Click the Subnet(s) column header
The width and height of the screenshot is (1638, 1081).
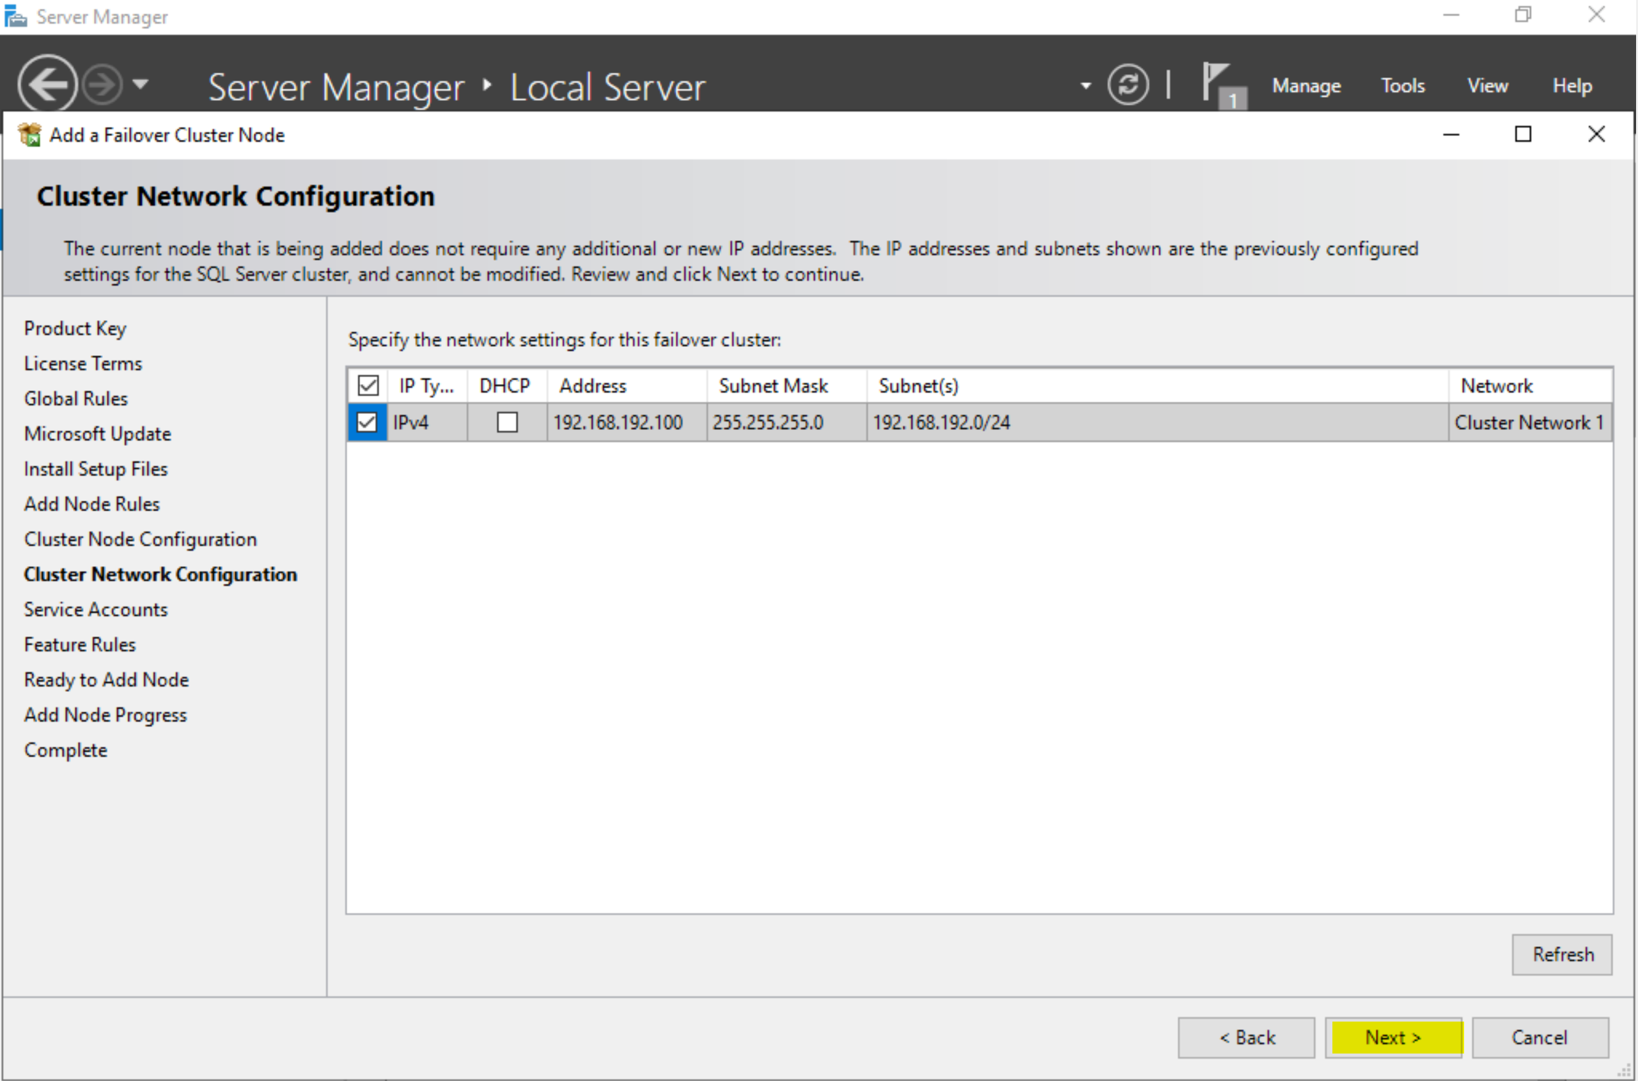[x=1157, y=385]
